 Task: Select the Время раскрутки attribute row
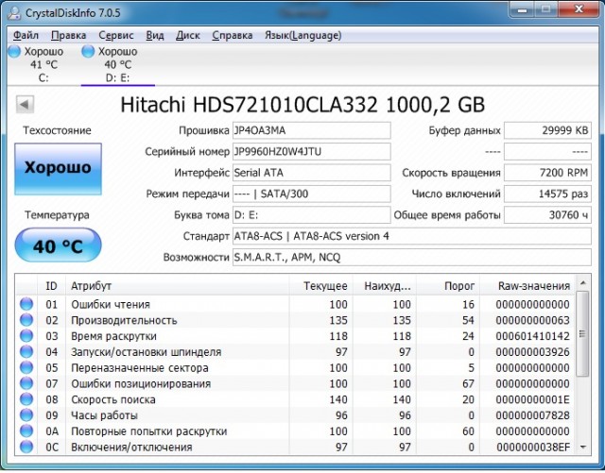(x=296, y=336)
